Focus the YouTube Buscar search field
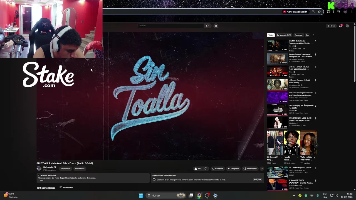Screen dimensions: 356x200 [171, 26]
